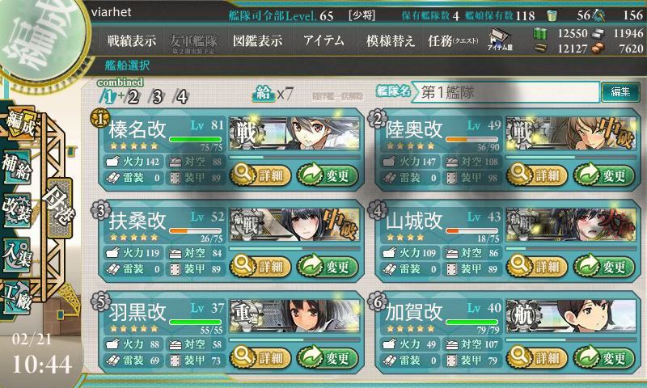
Task: Open the アイテム屋 item shop icon
Action: (500, 40)
